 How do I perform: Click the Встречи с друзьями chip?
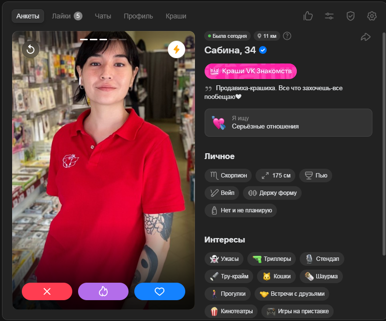[x=292, y=294]
